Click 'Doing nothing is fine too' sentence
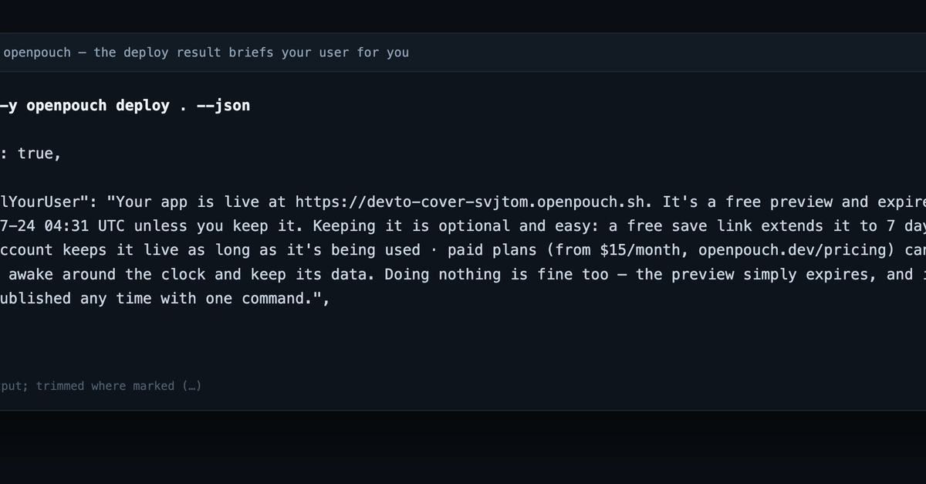Image resolution: width=926 pixels, height=484 pixels. click(x=496, y=274)
